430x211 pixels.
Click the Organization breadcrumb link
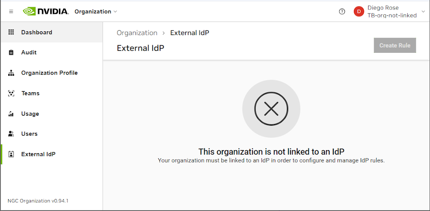(137, 33)
